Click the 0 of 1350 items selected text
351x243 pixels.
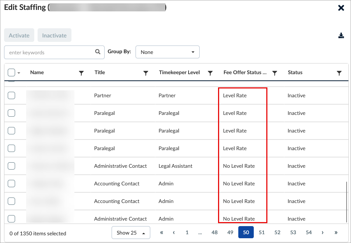pyautogui.click(x=38, y=233)
